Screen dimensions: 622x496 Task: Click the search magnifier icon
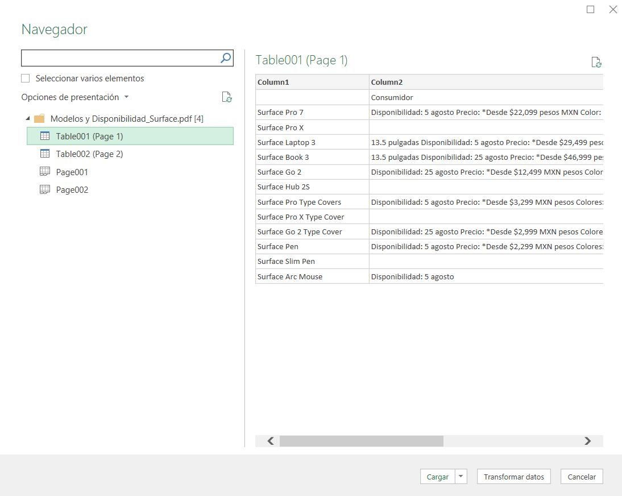click(x=225, y=57)
